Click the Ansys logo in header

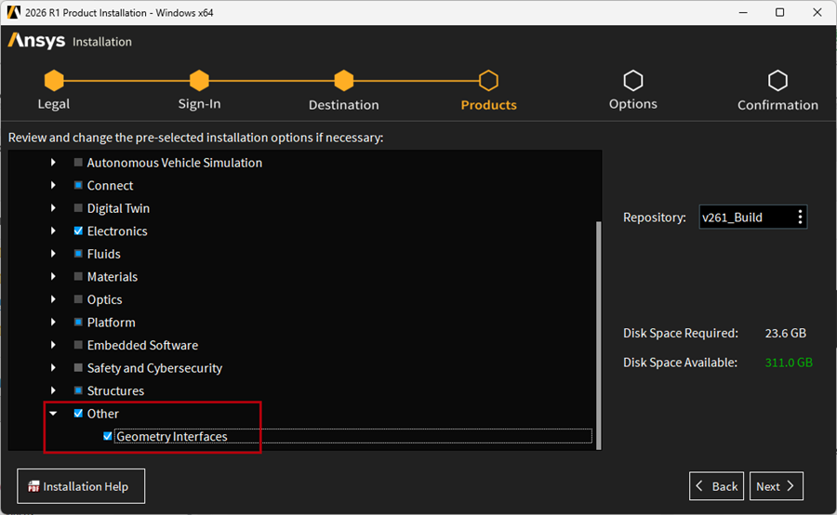[36, 41]
